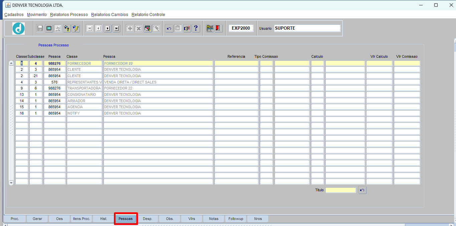Screen dimensions: 456x226
Task: Open the Cadastros menu
Action: pyautogui.click(x=14, y=15)
